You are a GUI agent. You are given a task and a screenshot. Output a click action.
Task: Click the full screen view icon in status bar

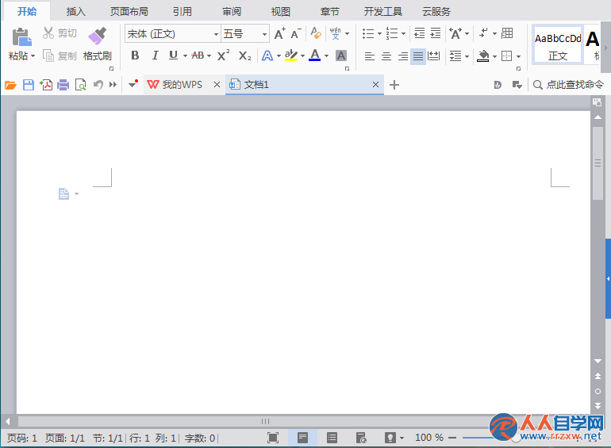point(273,438)
